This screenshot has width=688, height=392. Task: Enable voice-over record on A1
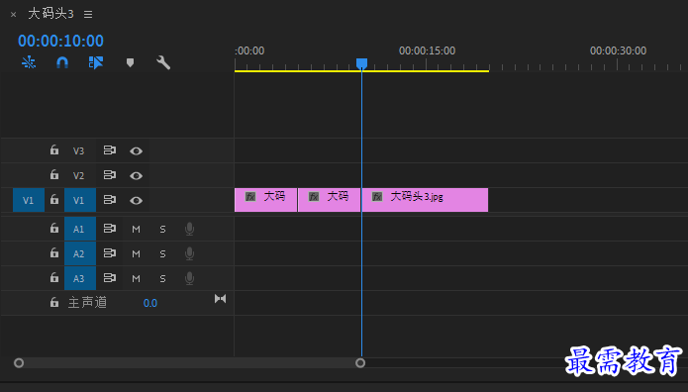pos(189,229)
